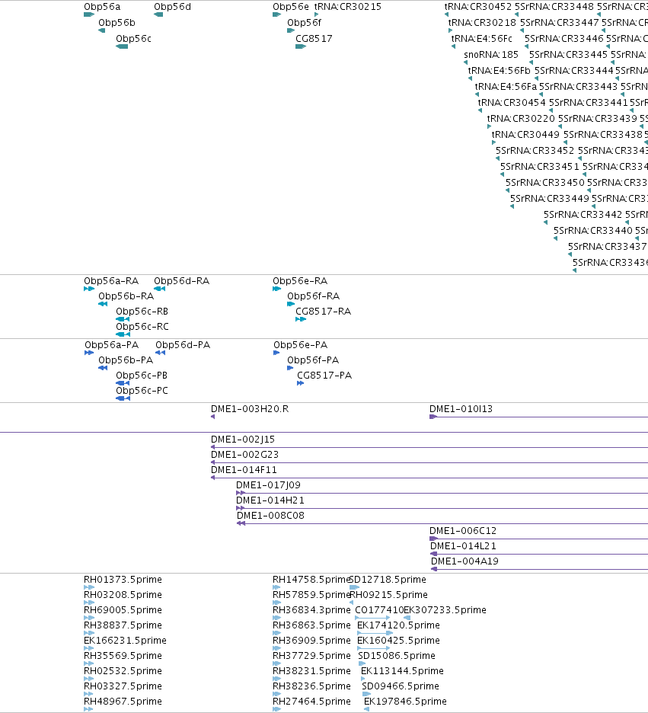Click the Obp56e gene label

pyautogui.click(x=291, y=7)
